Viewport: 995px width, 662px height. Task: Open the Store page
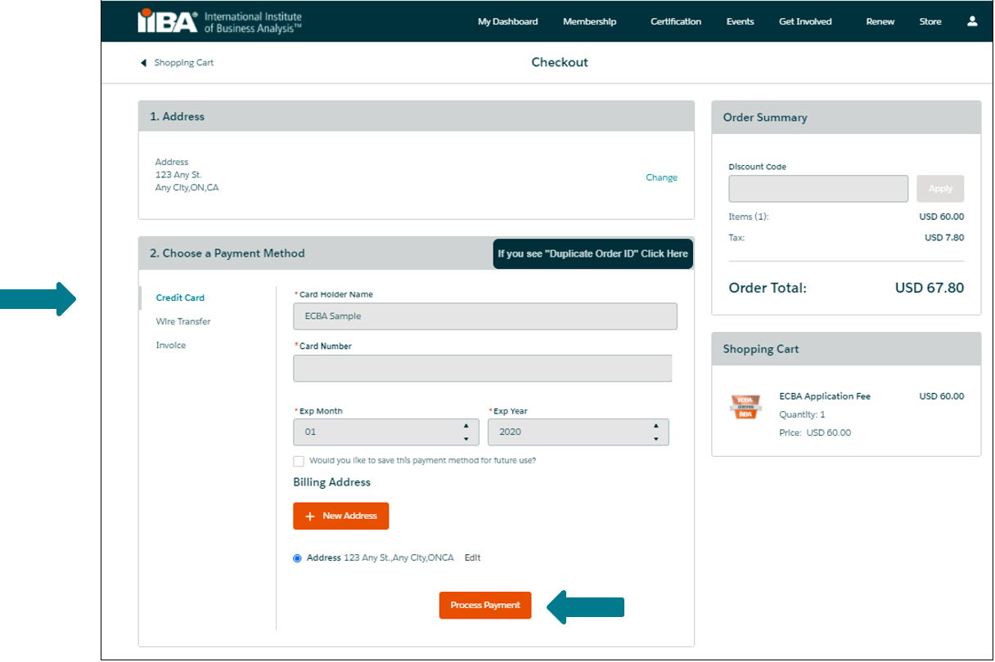click(x=930, y=22)
